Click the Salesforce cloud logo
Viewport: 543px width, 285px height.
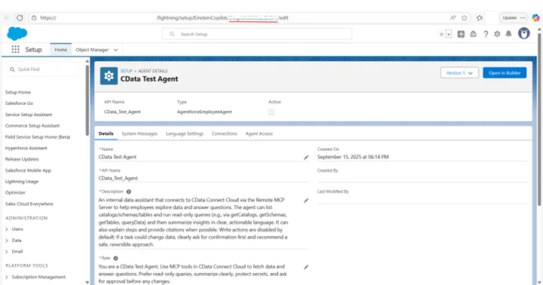(17, 34)
